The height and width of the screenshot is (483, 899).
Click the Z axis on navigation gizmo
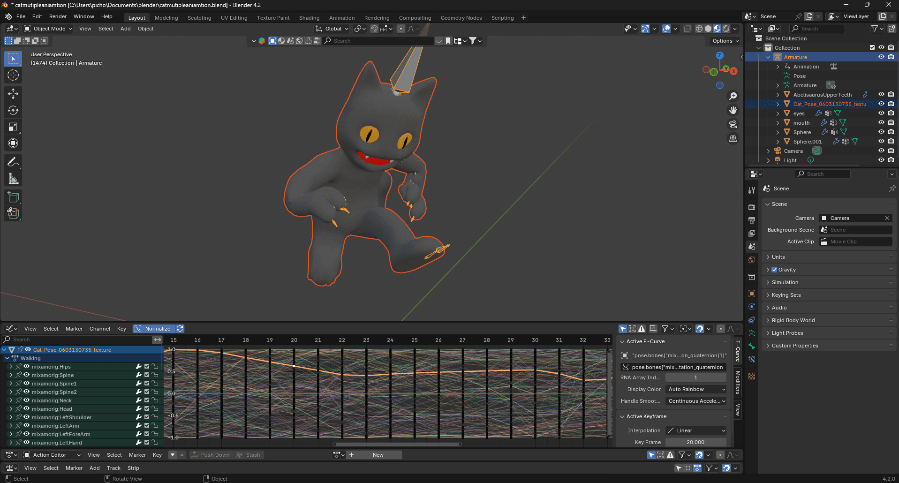click(720, 55)
